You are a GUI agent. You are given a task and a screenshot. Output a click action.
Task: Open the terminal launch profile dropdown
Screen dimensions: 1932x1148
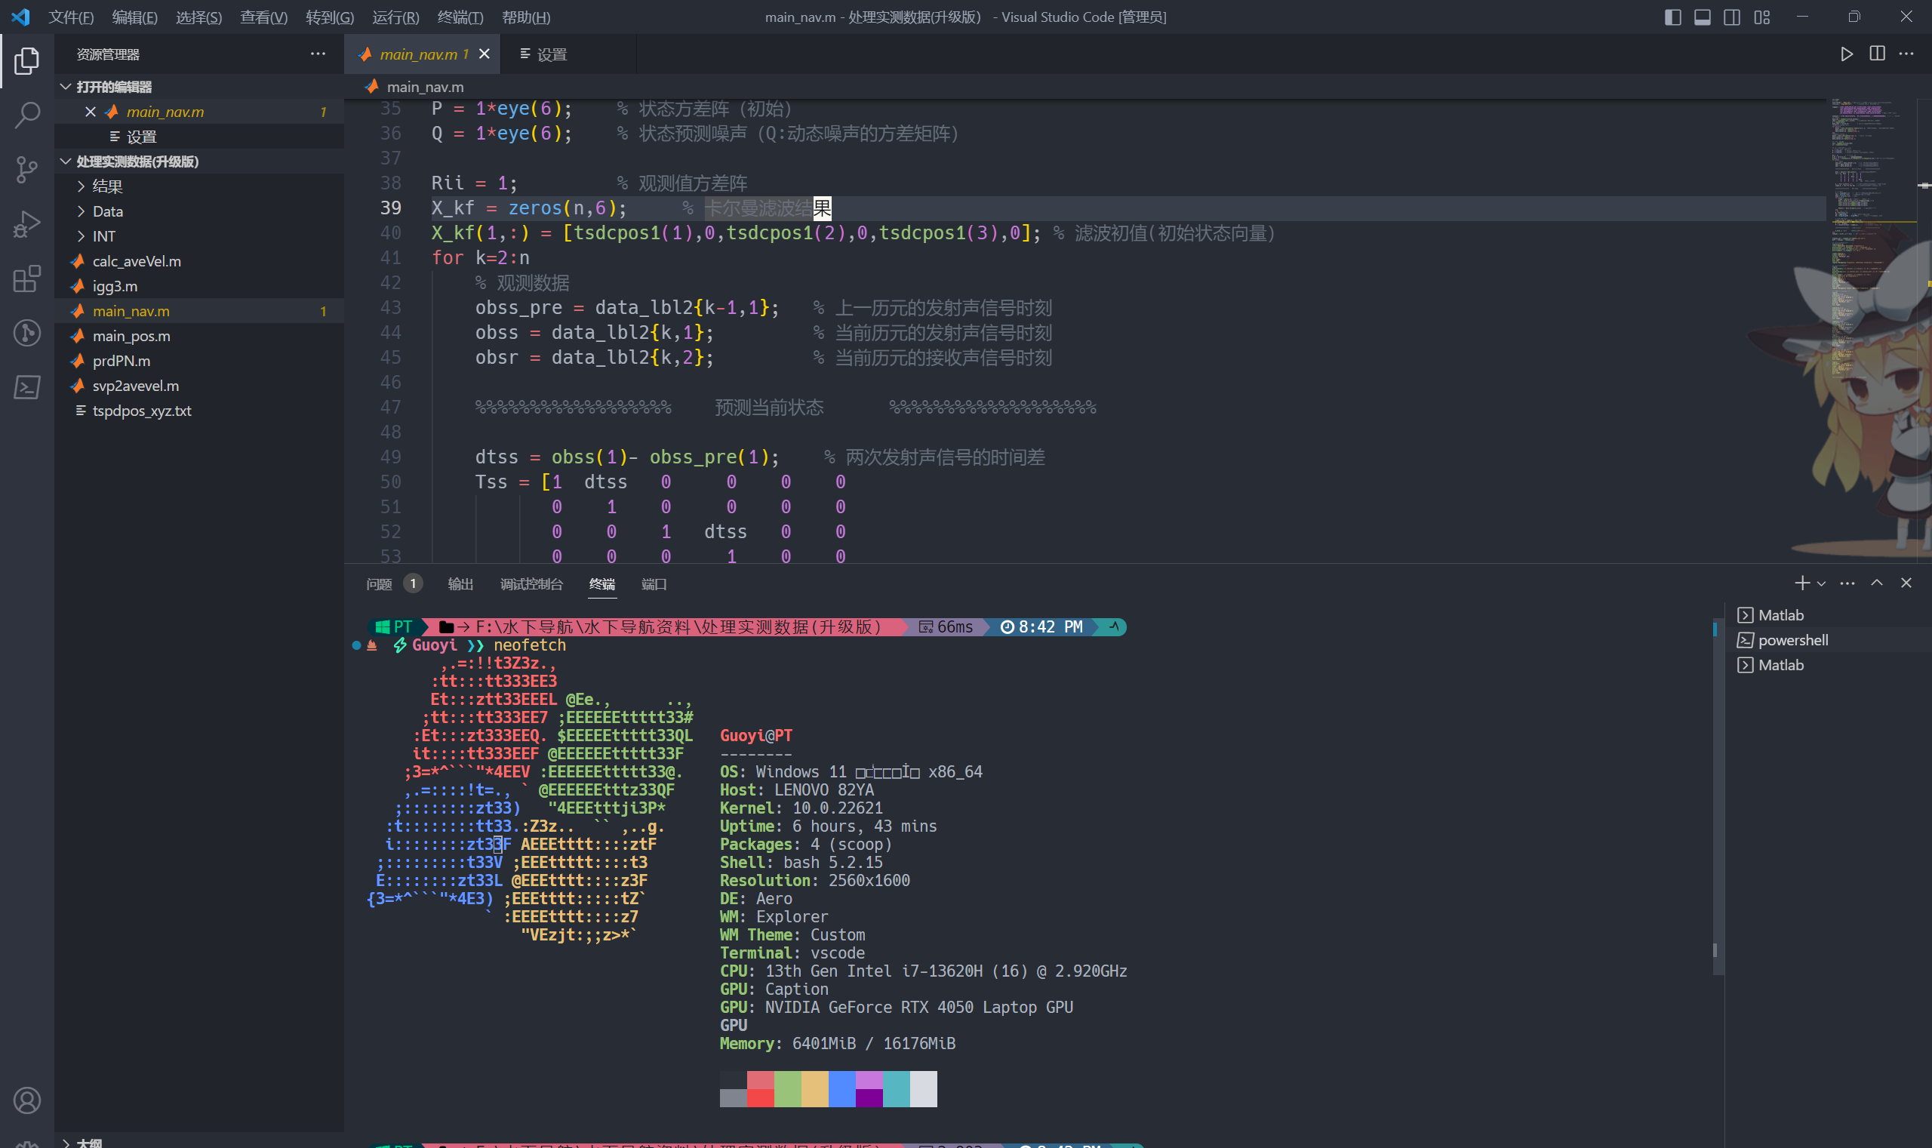pyautogui.click(x=1821, y=583)
